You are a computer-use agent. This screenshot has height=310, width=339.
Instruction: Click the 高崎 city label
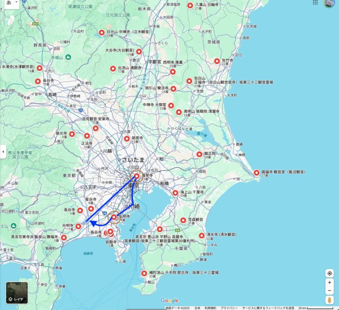52,94
